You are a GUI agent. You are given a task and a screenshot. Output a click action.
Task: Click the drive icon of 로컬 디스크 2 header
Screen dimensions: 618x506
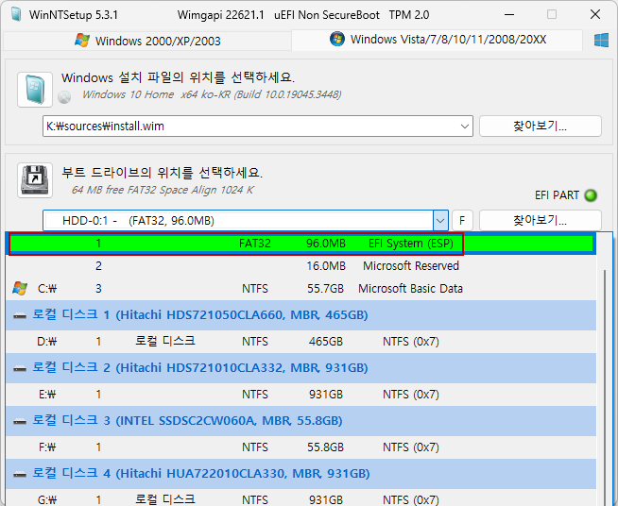[x=20, y=368]
